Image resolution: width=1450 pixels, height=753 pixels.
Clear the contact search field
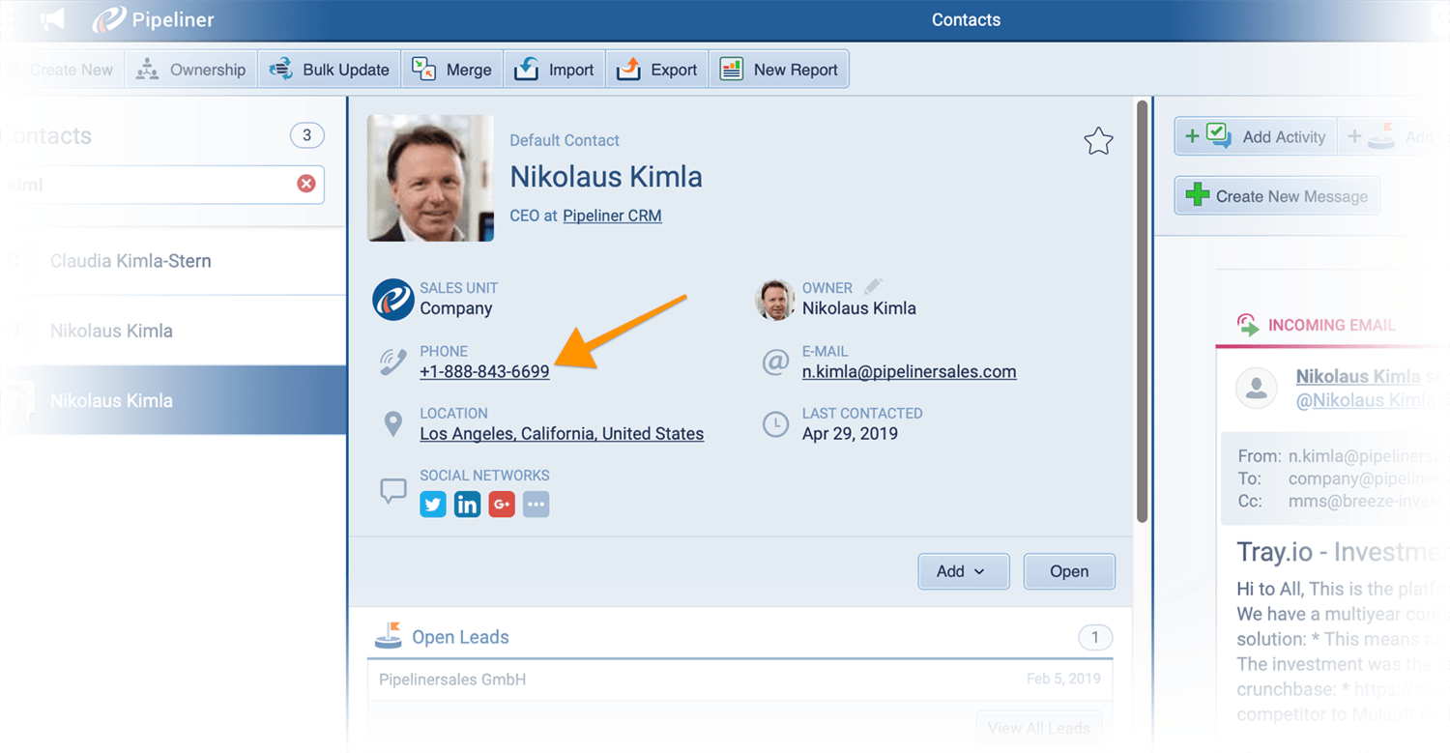coord(306,184)
